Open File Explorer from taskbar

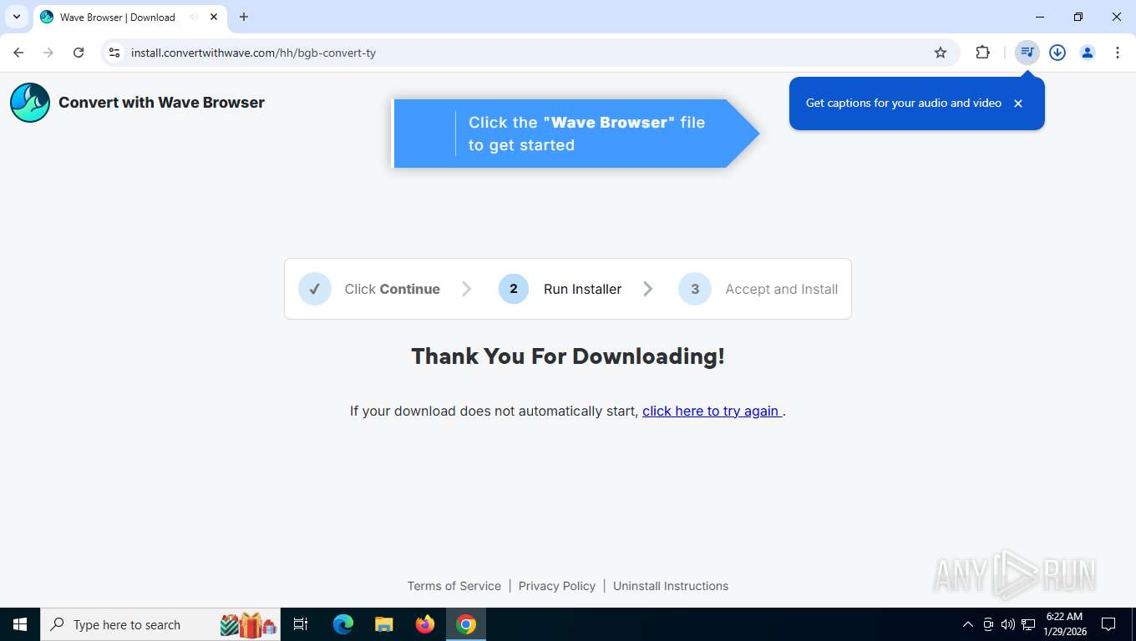tap(384, 624)
